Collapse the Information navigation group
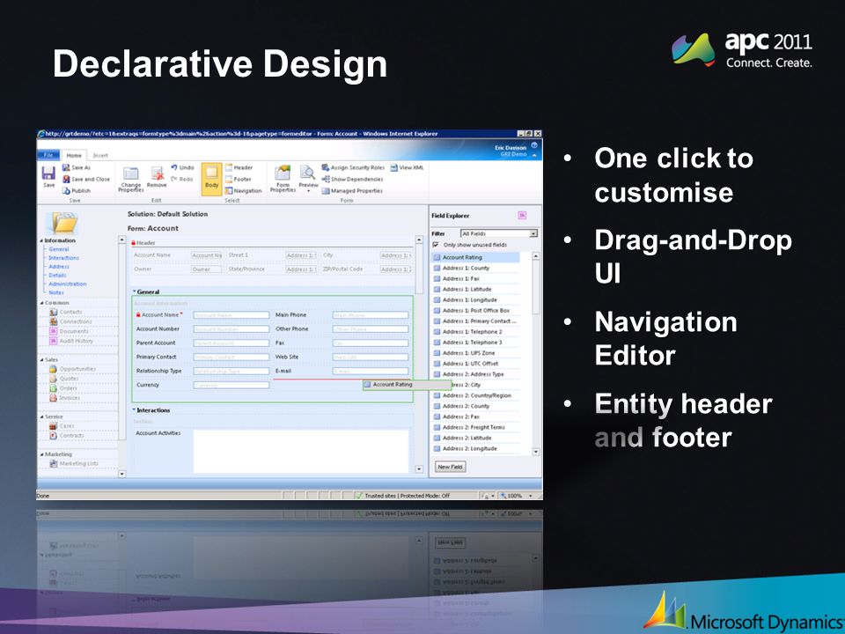The height and width of the screenshot is (634, 845). [x=42, y=241]
